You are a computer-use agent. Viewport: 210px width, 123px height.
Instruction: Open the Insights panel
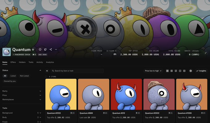(201, 71)
